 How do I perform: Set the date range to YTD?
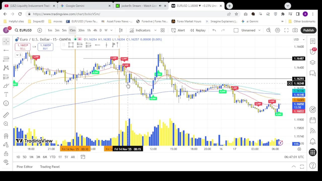pyautogui.click(x=52, y=157)
